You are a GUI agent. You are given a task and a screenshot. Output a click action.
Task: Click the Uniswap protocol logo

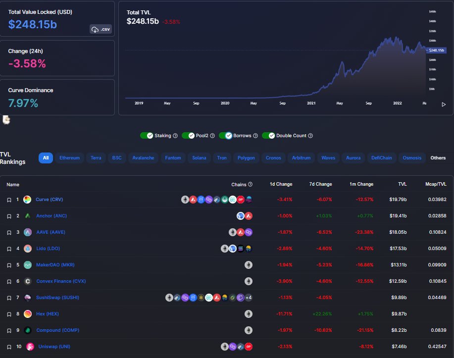(30, 347)
